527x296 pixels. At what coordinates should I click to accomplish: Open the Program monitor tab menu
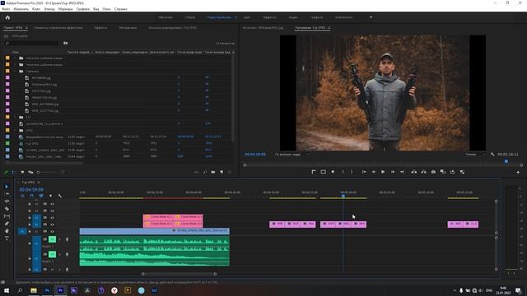329,28
